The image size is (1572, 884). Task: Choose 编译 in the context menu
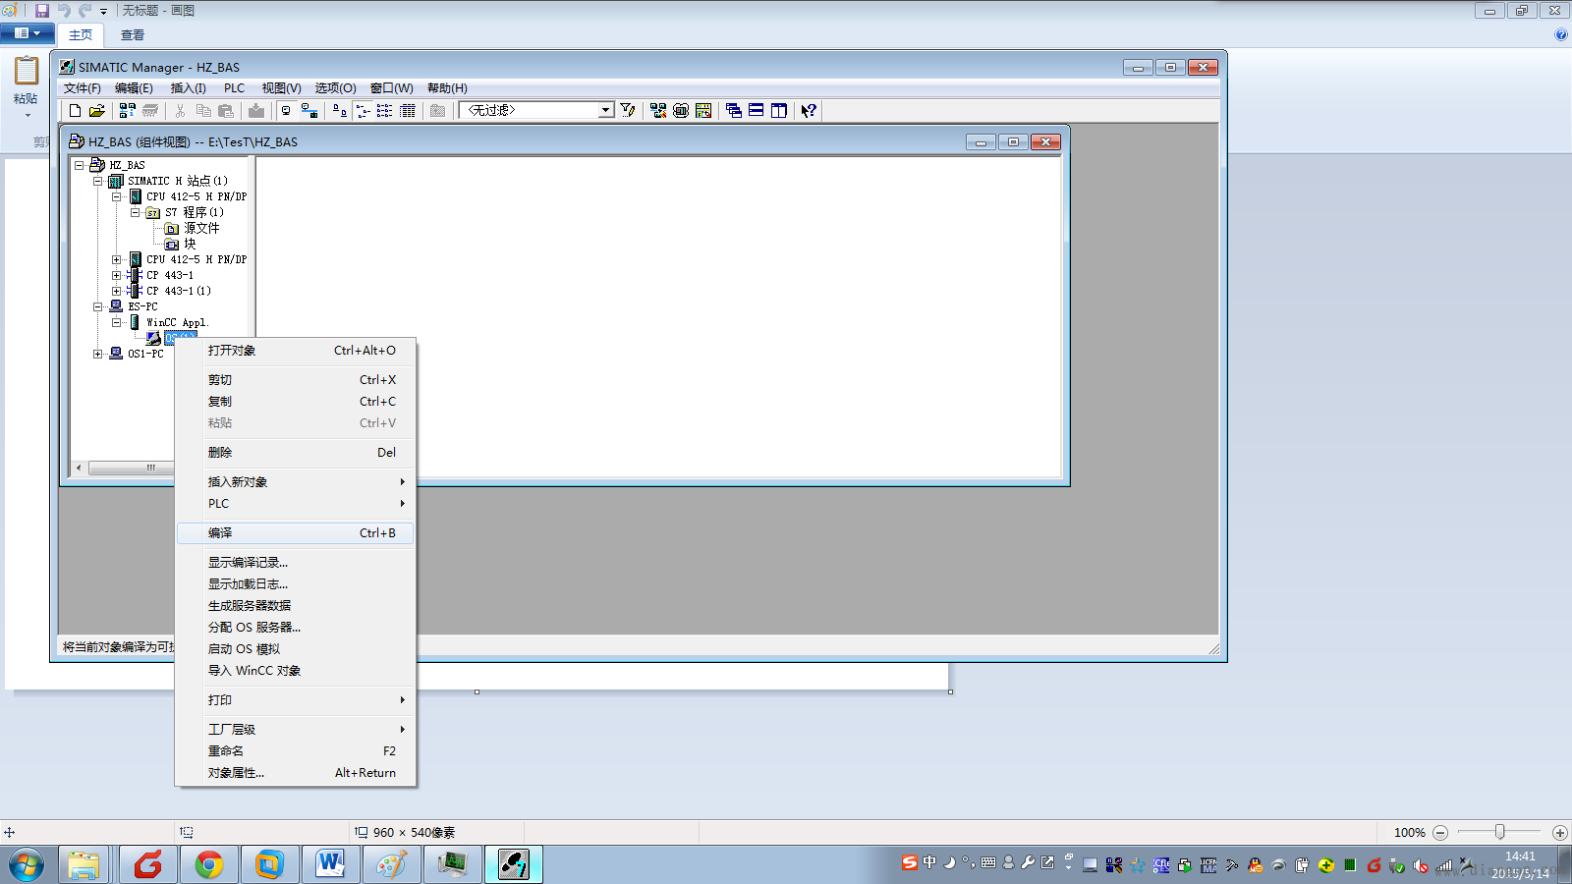295,533
